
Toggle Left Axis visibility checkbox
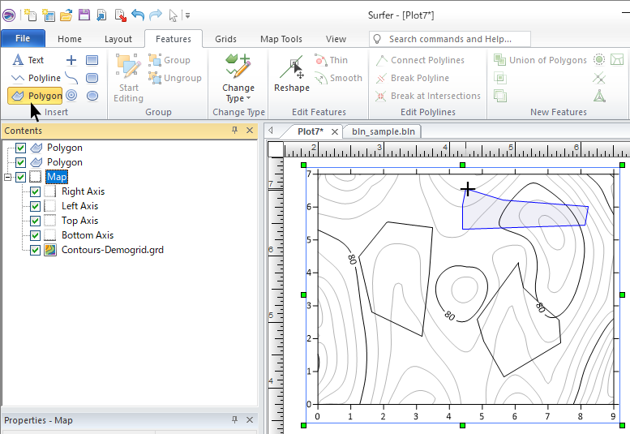coord(36,206)
